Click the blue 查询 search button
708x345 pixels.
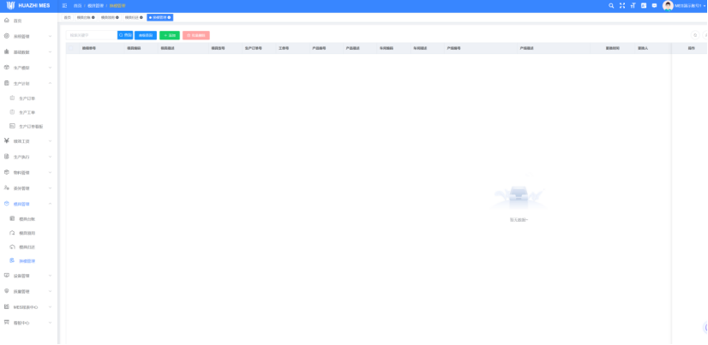pyautogui.click(x=125, y=35)
